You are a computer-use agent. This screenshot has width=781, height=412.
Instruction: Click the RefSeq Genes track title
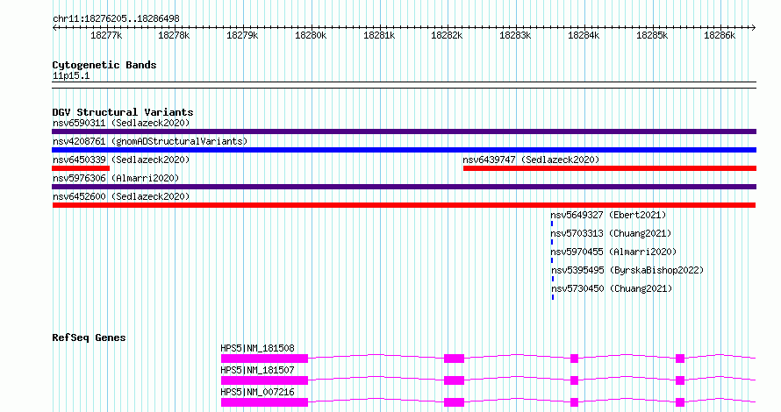(x=89, y=337)
